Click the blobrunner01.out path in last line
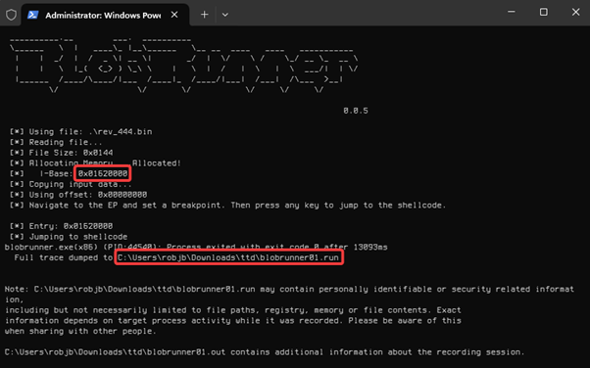 coord(115,352)
